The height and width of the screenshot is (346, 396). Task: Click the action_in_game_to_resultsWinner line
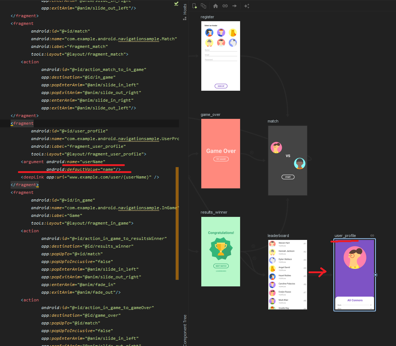(104, 238)
